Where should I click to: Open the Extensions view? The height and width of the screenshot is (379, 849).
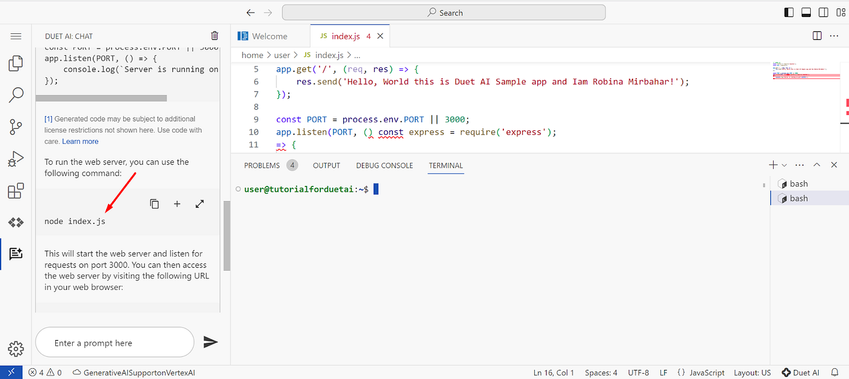coord(16,191)
